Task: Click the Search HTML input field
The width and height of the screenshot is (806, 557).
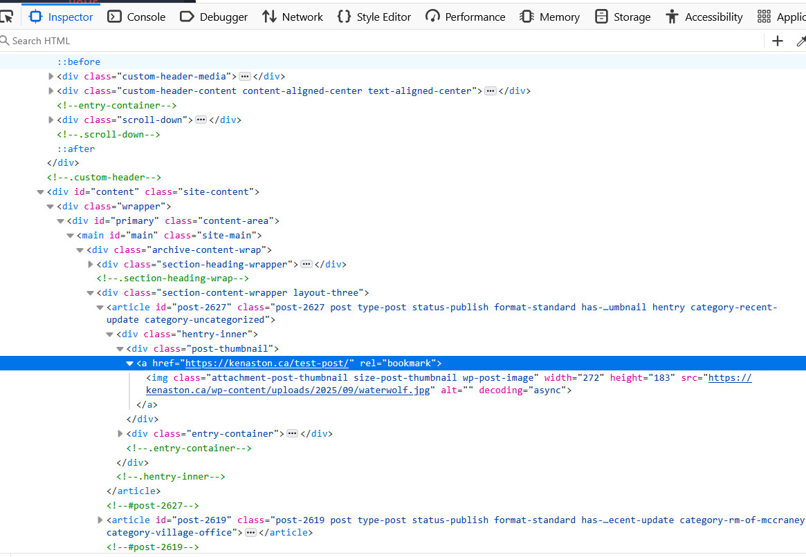Action: pyautogui.click(x=346, y=41)
